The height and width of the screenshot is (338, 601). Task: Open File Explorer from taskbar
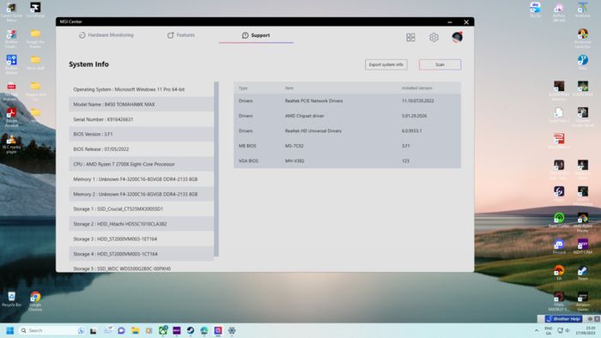pyautogui.click(x=135, y=330)
